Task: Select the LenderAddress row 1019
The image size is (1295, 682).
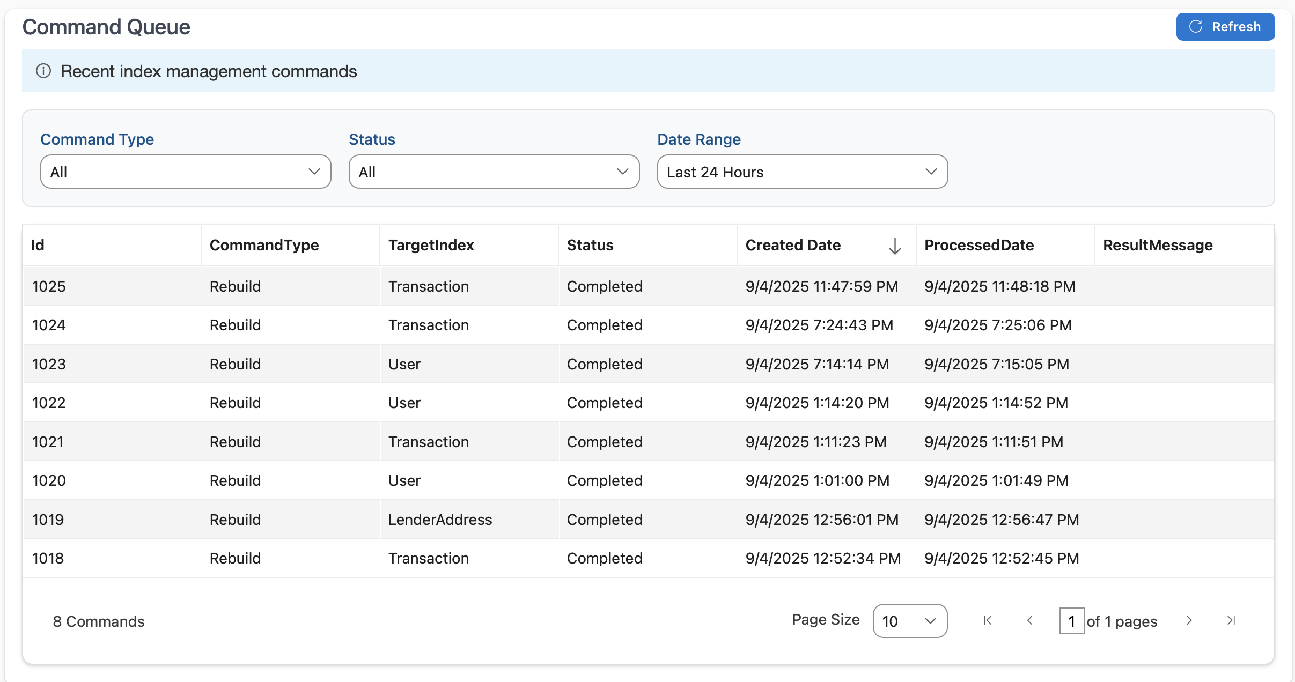Action: tap(439, 520)
